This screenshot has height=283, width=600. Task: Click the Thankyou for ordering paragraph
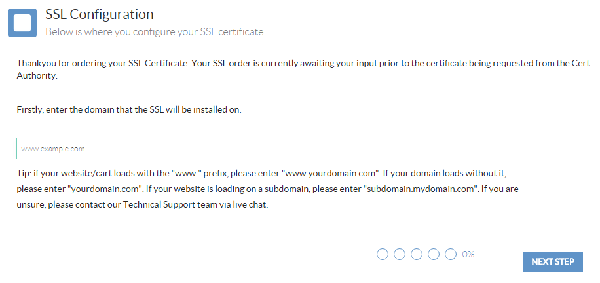[x=303, y=69]
